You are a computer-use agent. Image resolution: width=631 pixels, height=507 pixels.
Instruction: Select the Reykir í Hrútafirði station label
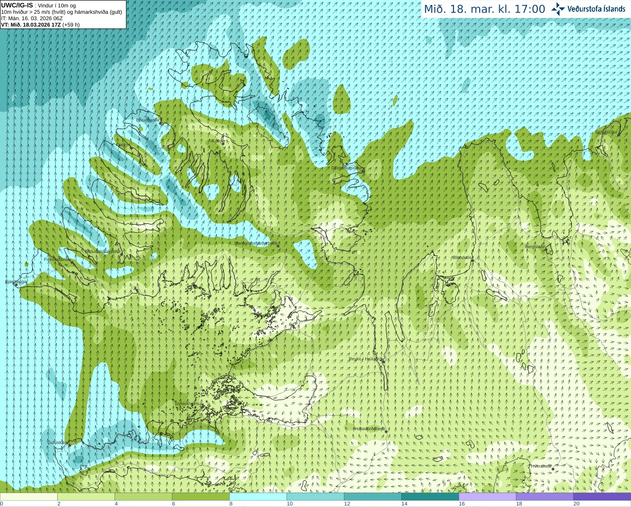[365, 359]
